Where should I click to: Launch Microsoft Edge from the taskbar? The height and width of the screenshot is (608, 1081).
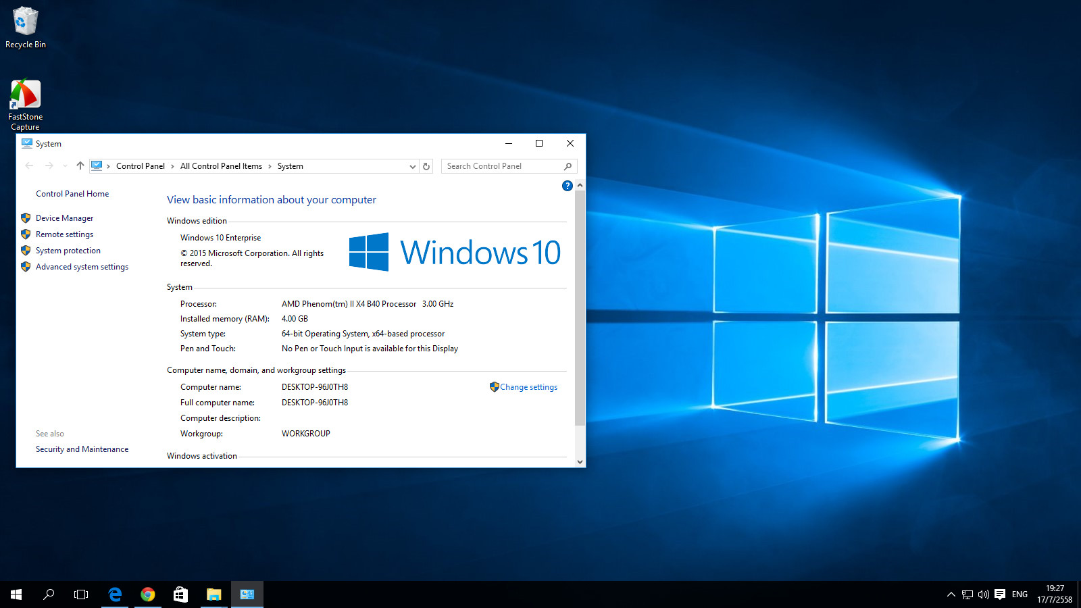pyautogui.click(x=115, y=594)
